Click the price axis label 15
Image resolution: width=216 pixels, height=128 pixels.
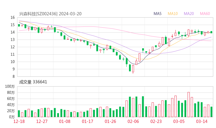click(x=13, y=25)
